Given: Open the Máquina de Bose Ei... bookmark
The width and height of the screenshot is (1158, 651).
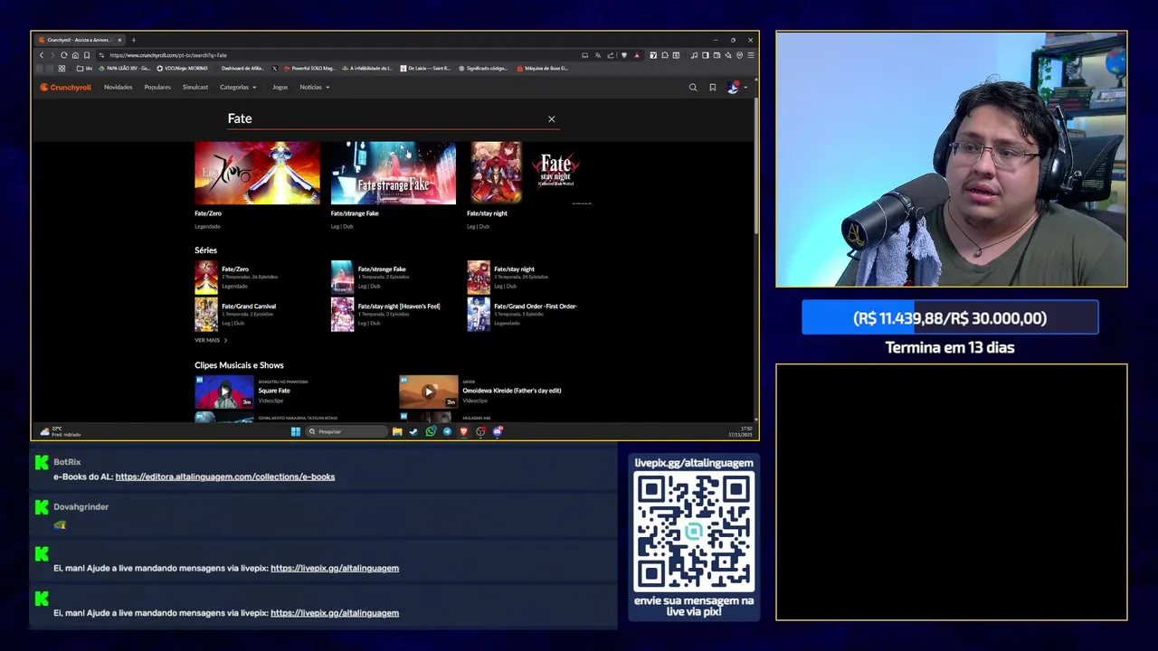Looking at the screenshot, I should tap(545, 69).
